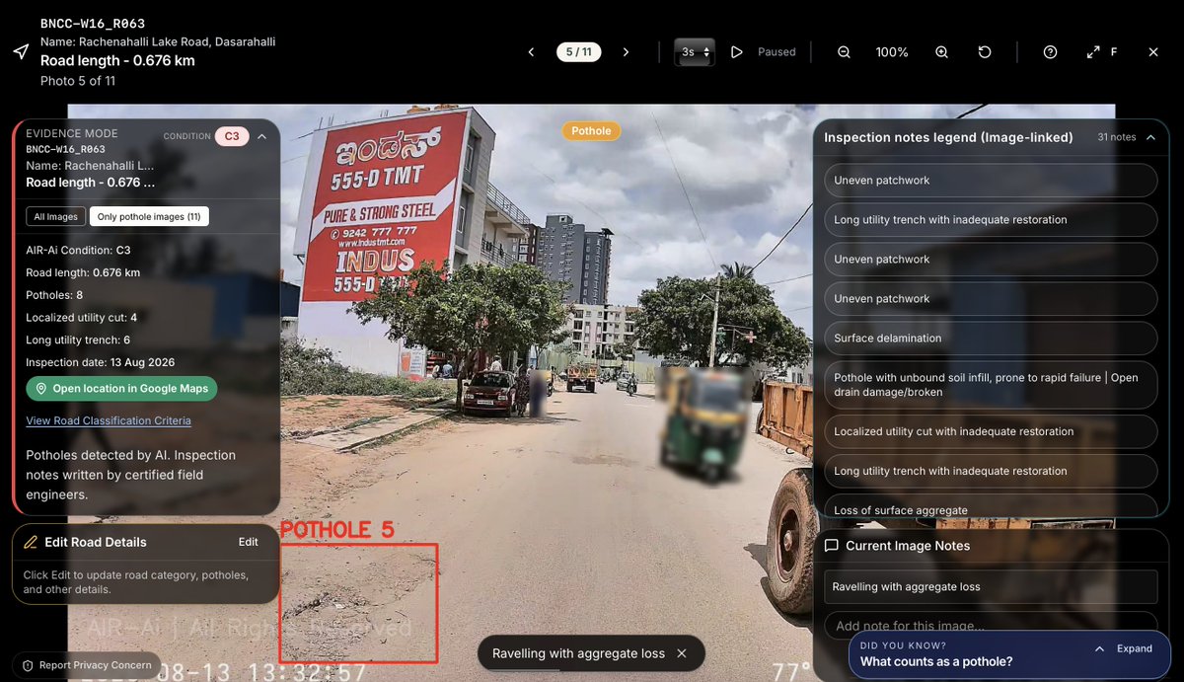Collapse the Evidence Mode panel chevron

coord(261,137)
